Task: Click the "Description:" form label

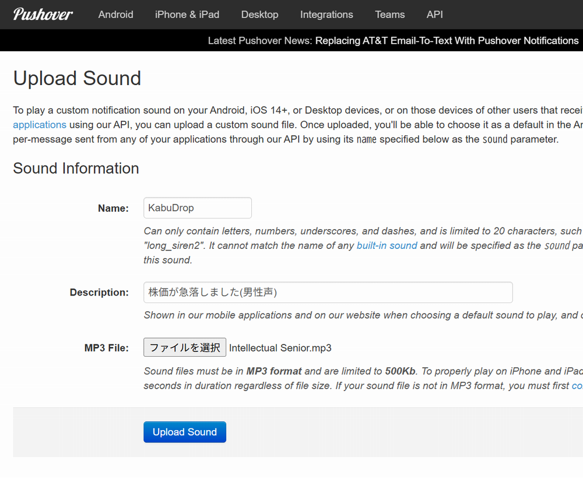Action: (x=99, y=293)
